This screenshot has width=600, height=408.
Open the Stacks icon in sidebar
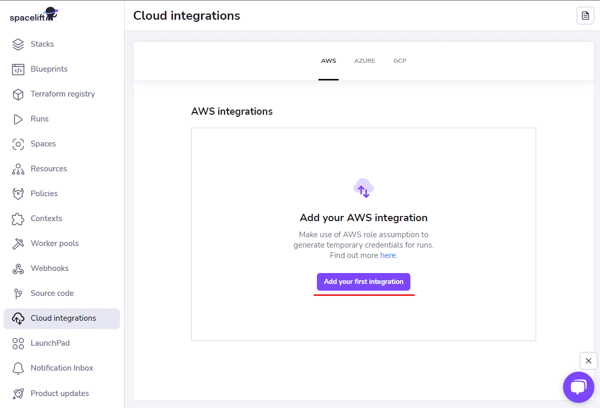(18, 44)
